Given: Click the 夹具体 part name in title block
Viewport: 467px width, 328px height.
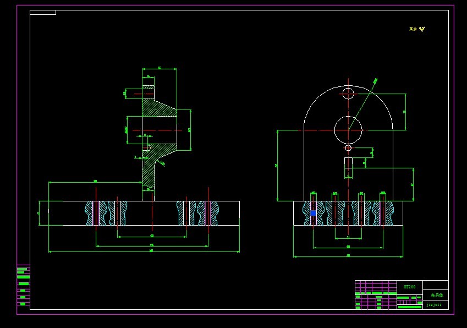Looking at the screenshot, I should (x=437, y=295).
